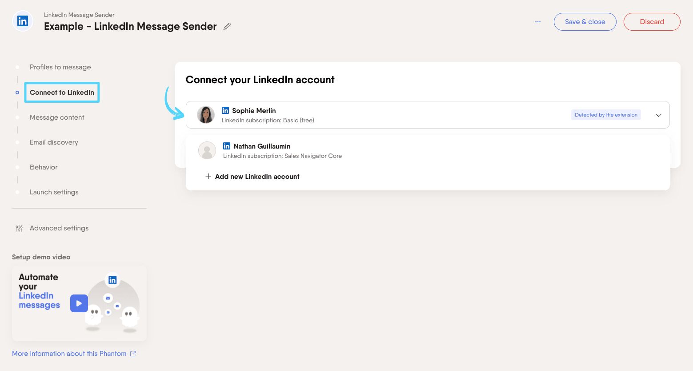Click the Advanced settings sliders icon
693x371 pixels.
point(19,228)
